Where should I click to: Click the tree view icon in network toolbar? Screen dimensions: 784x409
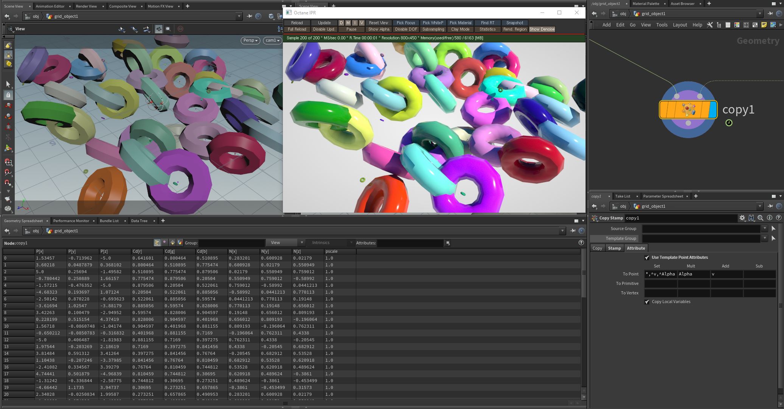[719, 25]
